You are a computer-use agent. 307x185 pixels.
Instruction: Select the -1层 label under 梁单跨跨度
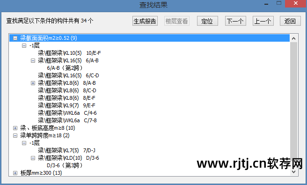(35, 143)
